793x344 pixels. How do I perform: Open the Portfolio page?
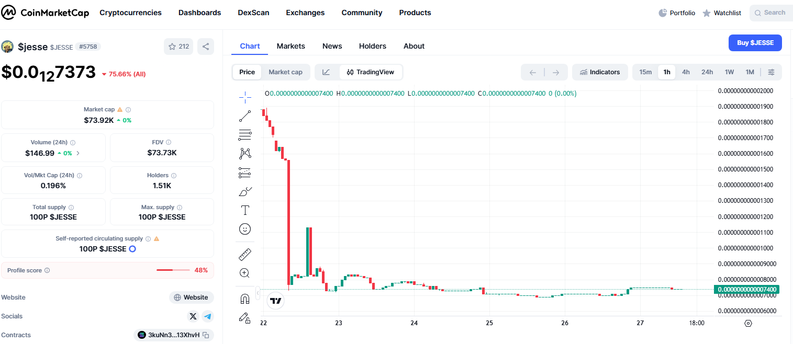point(677,13)
